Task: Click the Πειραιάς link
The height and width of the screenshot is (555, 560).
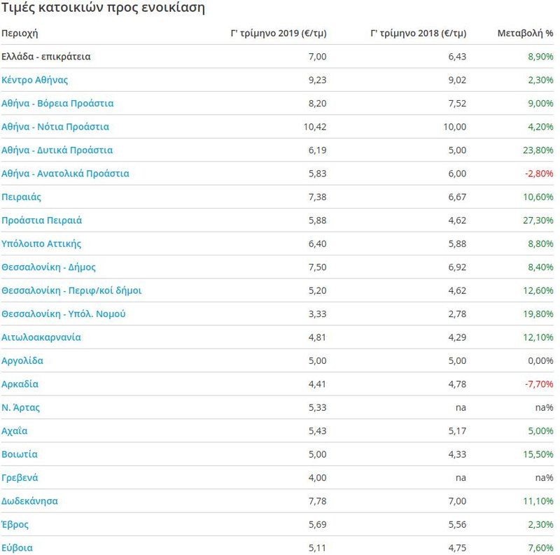Action: point(22,197)
